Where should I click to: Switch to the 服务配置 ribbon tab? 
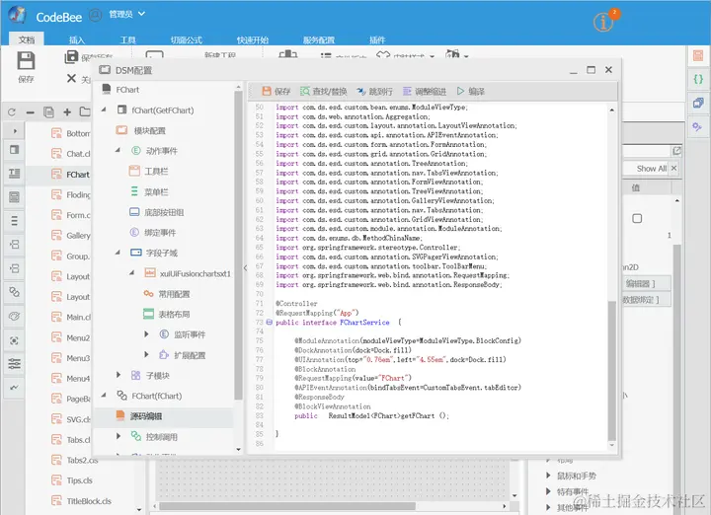point(319,39)
